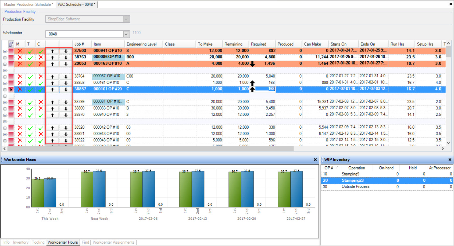
Task: Toggle tooling green check for job 38763
Action: click(x=30, y=58)
